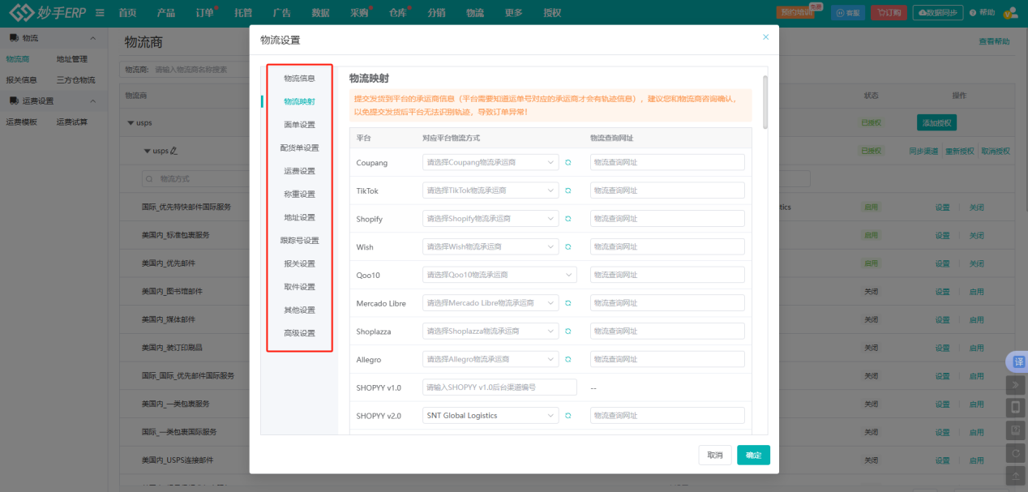The image size is (1028, 492).
Task: Collapse the 运费设置 sidebar section
Action: tap(92, 101)
